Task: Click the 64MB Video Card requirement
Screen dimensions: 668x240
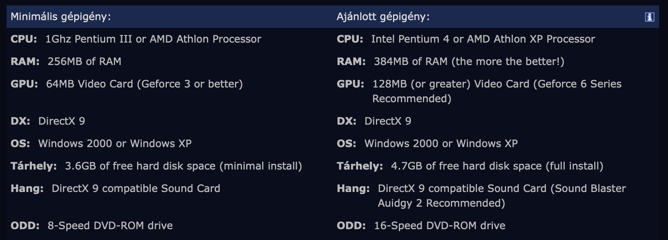Action: coord(144,84)
